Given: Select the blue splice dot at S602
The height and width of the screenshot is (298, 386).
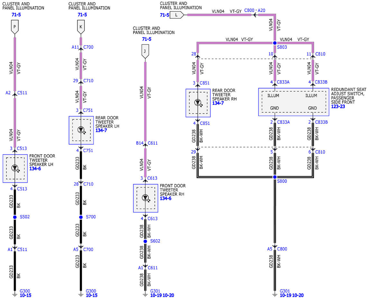Looking at the screenshot, I should click(x=145, y=241).
